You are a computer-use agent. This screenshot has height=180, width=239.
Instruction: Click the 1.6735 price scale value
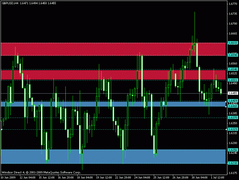pos(233,14)
